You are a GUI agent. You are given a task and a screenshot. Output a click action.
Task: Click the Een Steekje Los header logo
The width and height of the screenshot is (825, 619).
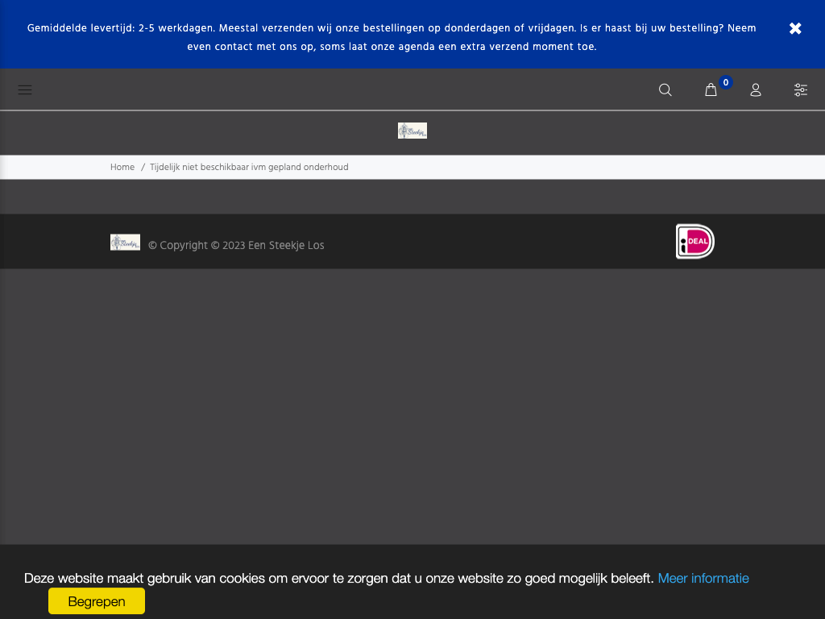point(412,131)
